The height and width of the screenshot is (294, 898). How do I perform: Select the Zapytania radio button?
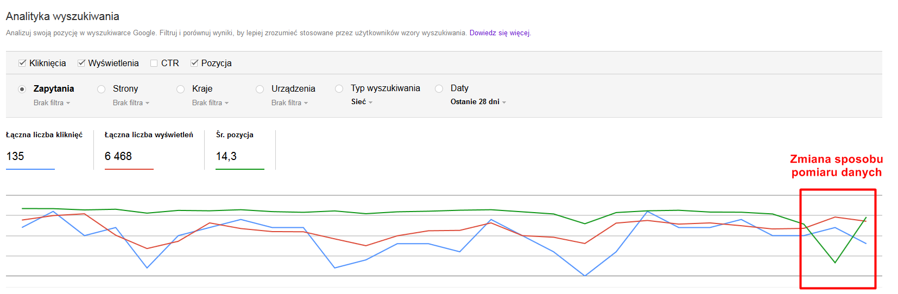(22, 89)
